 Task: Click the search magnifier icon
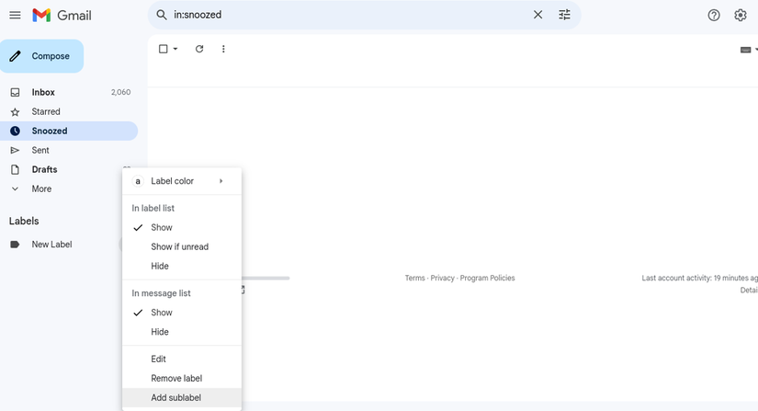tap(162, 15)
